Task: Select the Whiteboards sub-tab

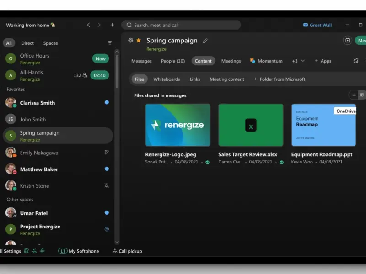Action: [167, 79]
